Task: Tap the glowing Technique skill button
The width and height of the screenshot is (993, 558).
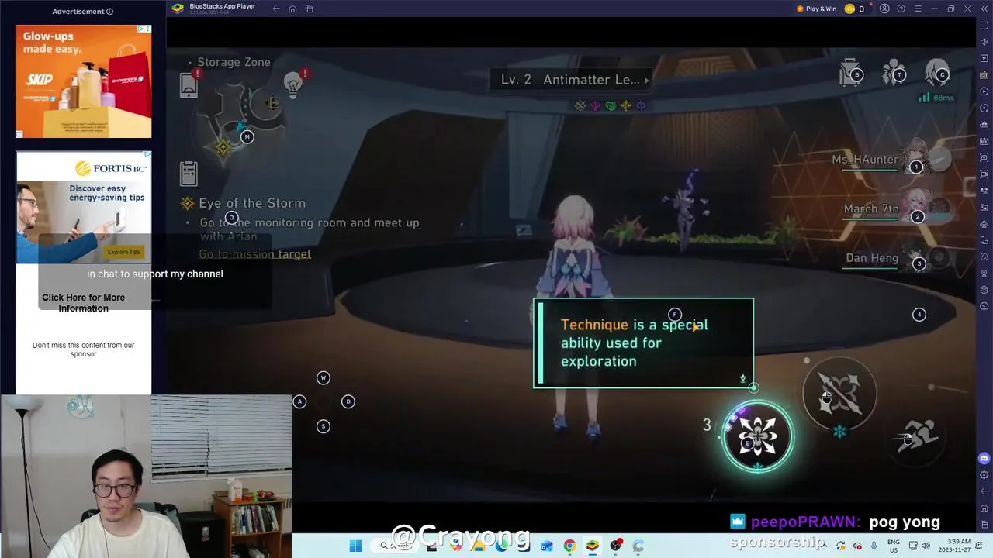Action: pos(758,436)
